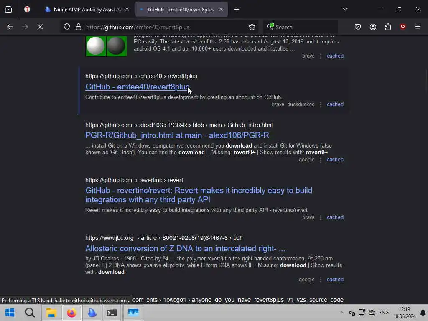
Task: Click brave source label on emtee40 result
Action: tap(278, 104)
